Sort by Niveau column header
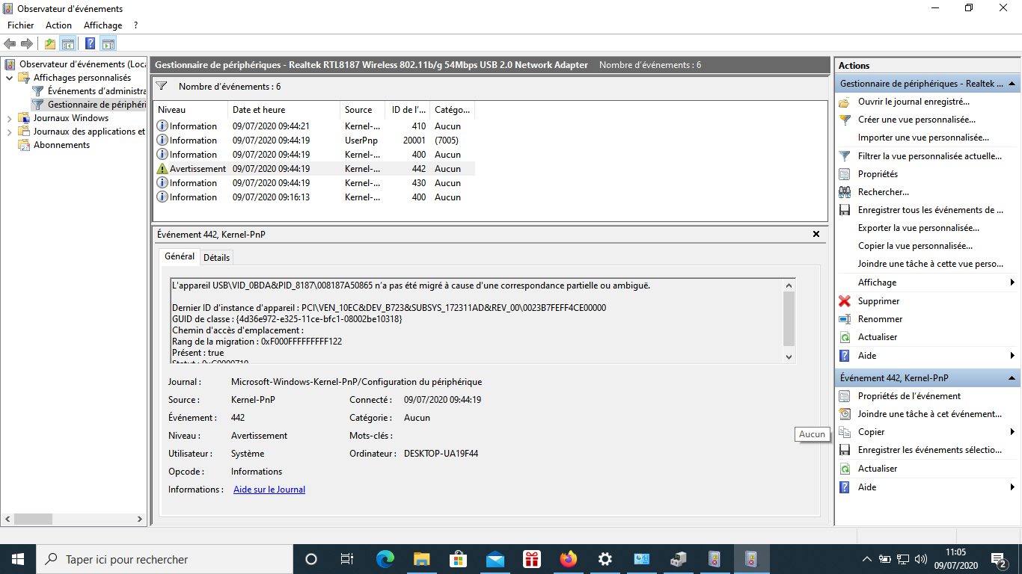The height and width of the screenshot is (574, 1022). 190,110
